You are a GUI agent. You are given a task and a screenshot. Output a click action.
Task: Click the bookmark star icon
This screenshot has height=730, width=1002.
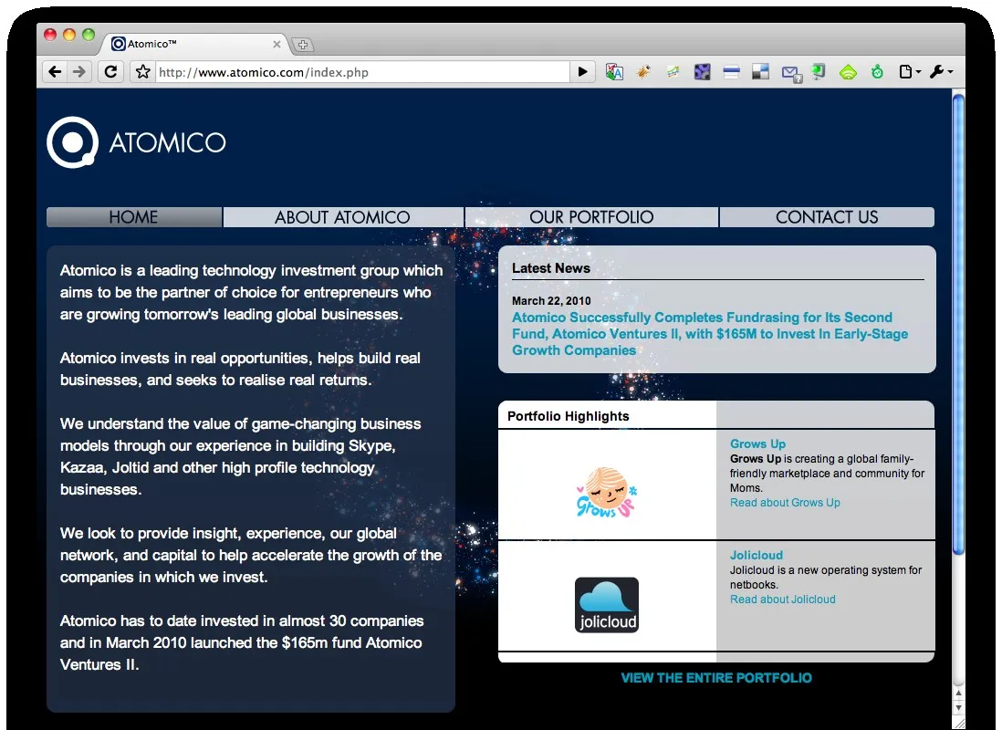143,71
